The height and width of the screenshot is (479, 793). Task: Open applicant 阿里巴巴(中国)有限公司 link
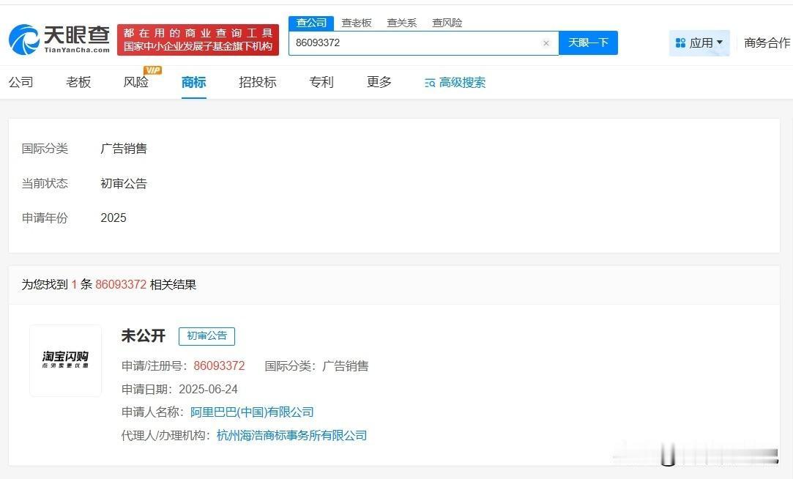(x=252, y=412)
